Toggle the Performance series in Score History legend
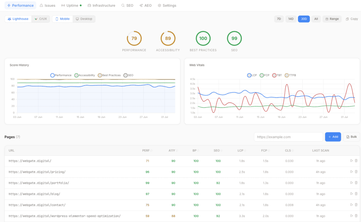 61,75
